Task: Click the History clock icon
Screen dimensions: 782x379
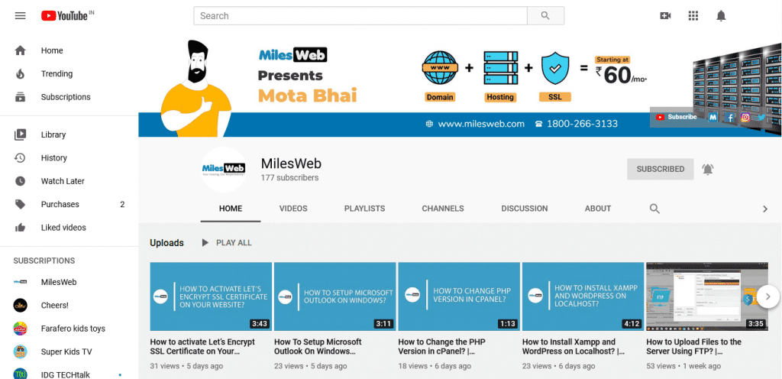Action: [x=20, y=158]
